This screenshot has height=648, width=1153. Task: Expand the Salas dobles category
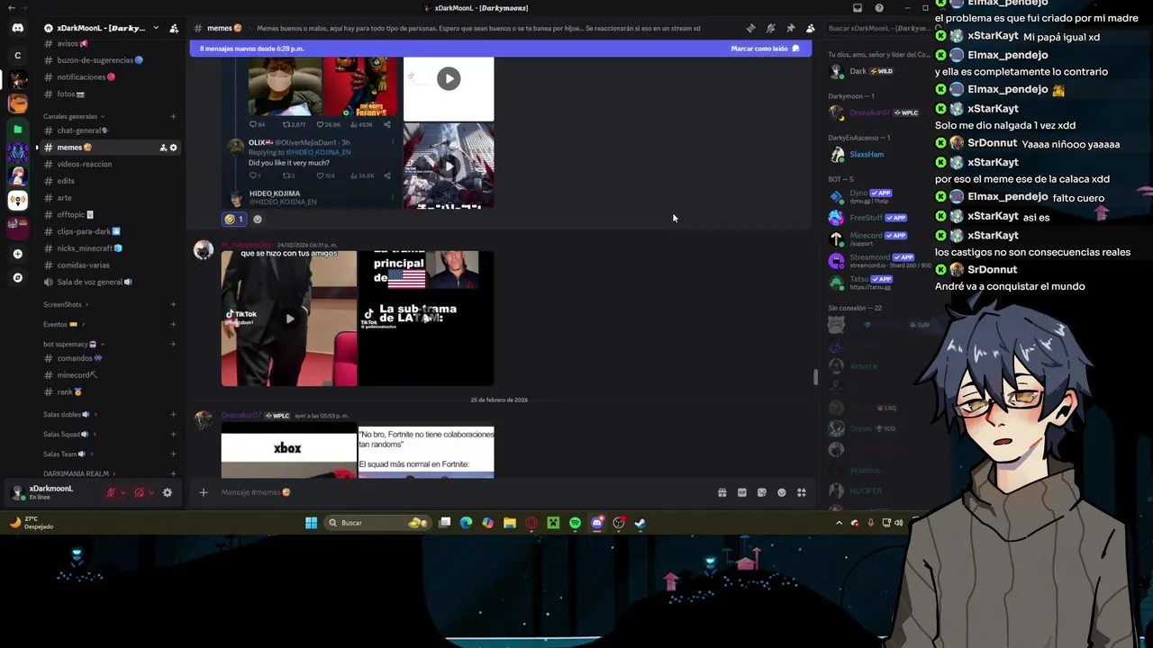click(x=70, y=414)
